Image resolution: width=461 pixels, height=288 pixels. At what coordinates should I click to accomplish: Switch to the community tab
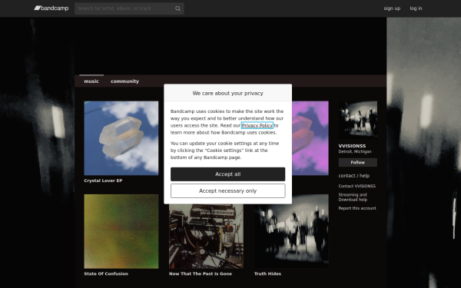tap(124, 81)
